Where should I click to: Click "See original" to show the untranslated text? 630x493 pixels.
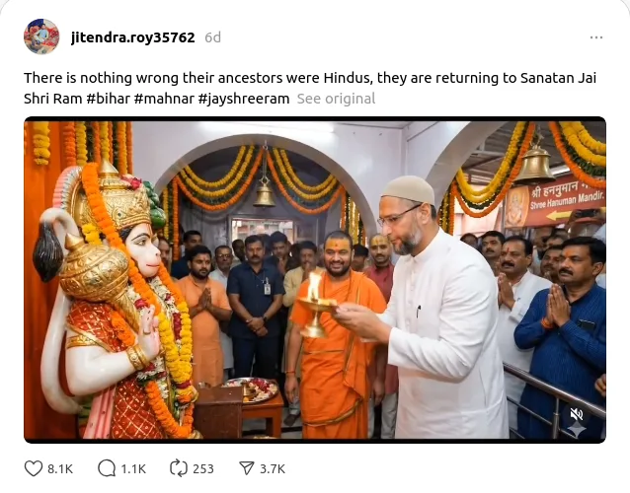pyautogui.click(x=336, y=99)
